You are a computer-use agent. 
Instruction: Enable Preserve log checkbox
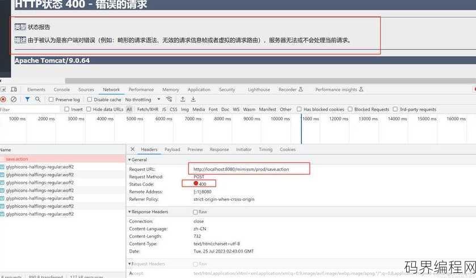point(51,99)
